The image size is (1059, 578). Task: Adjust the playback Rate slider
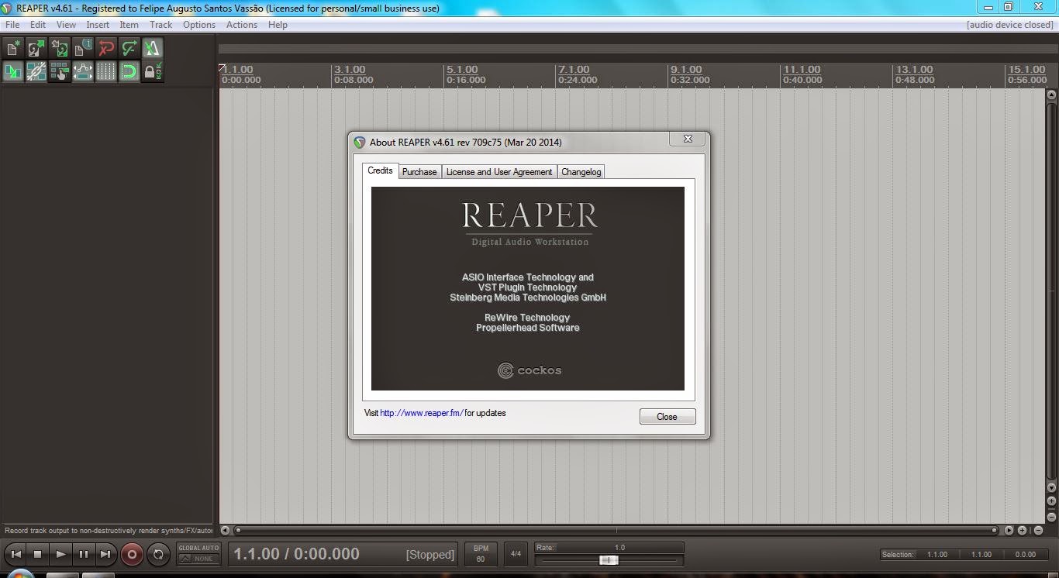point(607,559)
